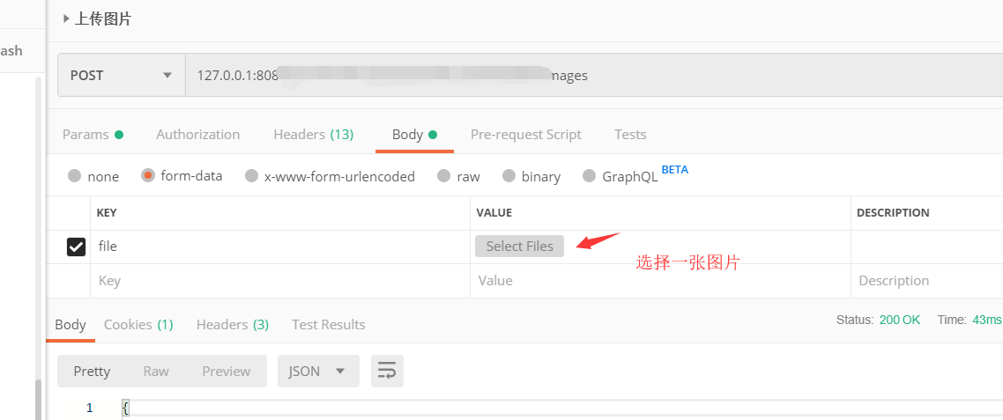Select the request Body tab

(x=414, y=134)
